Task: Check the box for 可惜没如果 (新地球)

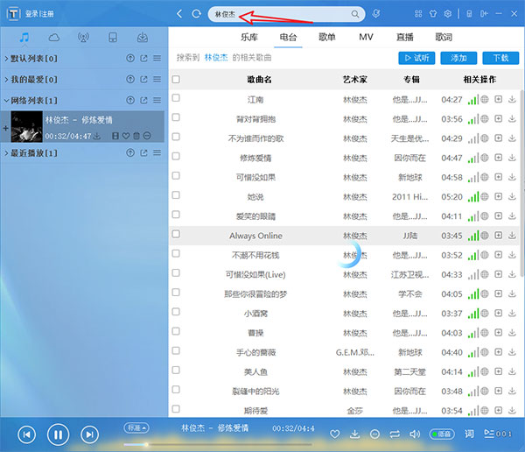Action: [x=176, y=175]
